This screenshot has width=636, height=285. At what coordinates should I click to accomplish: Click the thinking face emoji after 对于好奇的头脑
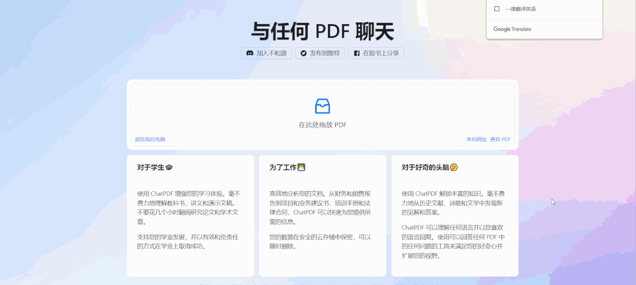point(454,167)
